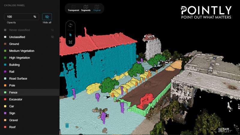240x135 pixels.
Task: Toggle visibility of Unclassified class
Action: coord(52,37)
